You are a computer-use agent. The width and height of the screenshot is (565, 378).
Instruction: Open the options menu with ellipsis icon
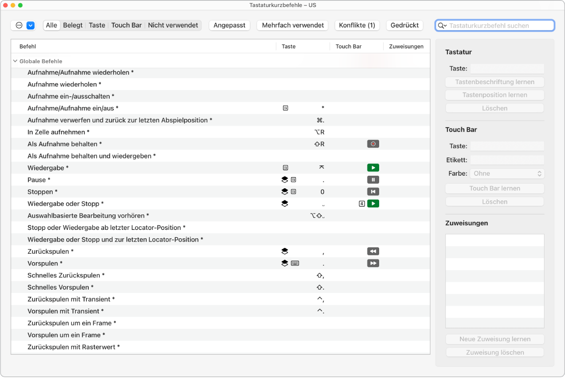(19, 26)
